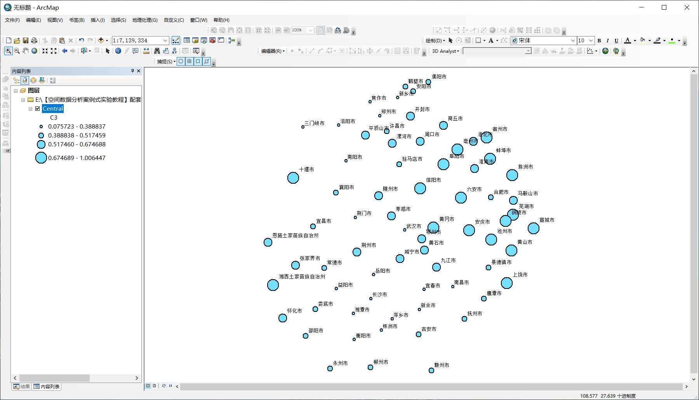Toggle Underline text formatting
699x400 pixels.
click(x=616, y=40)
